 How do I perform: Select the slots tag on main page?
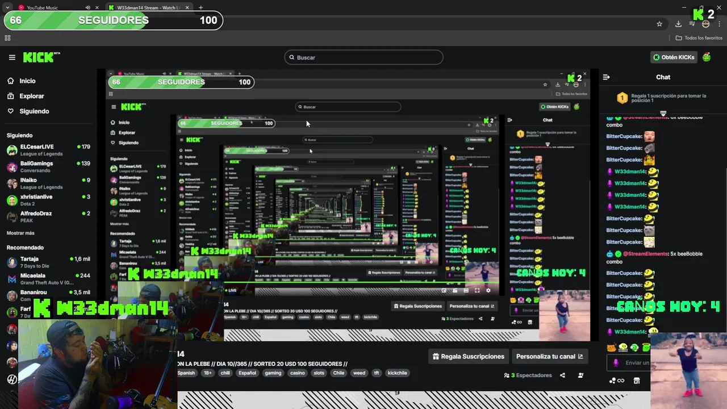point(319,373)
